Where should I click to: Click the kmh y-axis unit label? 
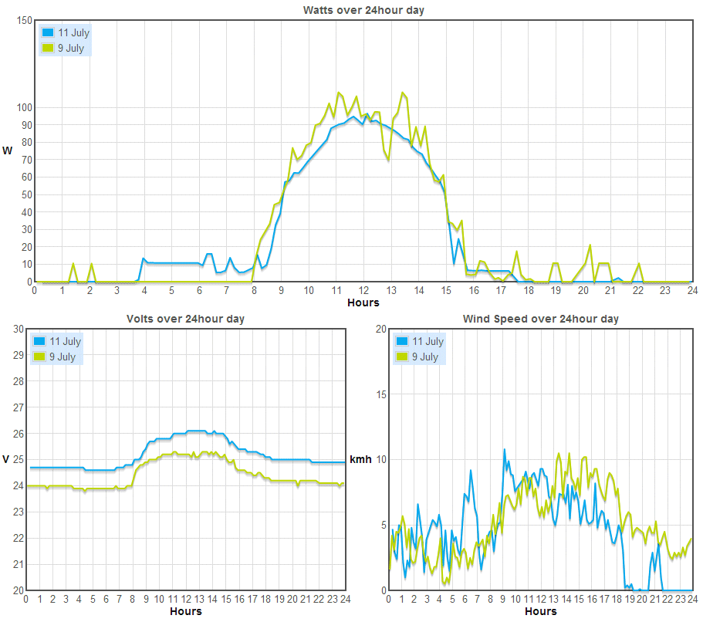tap(360, 459)
